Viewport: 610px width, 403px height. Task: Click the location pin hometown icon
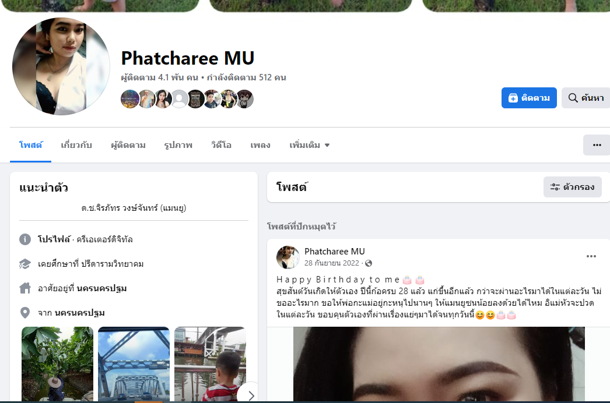(x=25, y=313)
